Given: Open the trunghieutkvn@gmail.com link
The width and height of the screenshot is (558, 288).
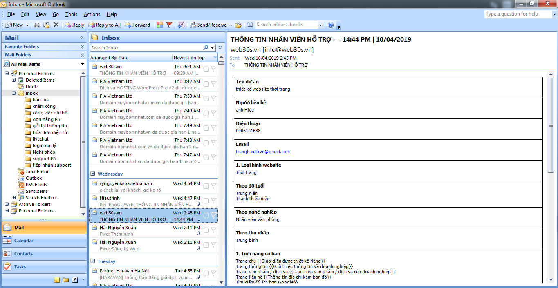Looking at the screenshot, I should point(263,152).
